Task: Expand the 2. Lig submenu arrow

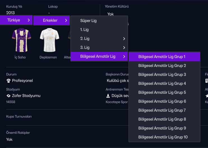Action: point(124,39)
